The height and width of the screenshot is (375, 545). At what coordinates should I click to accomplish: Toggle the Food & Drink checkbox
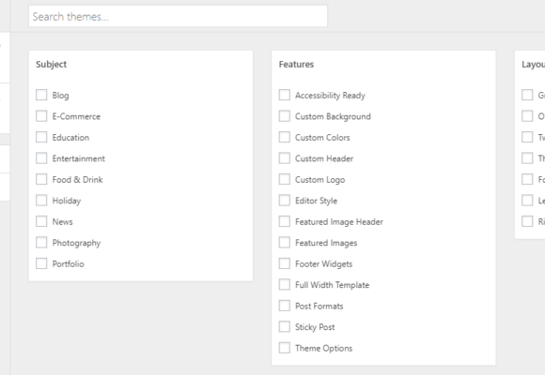tap(41, 179)
